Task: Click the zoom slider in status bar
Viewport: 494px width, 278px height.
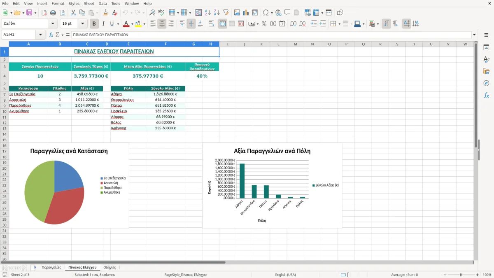Action: click(x=461, y=275)
